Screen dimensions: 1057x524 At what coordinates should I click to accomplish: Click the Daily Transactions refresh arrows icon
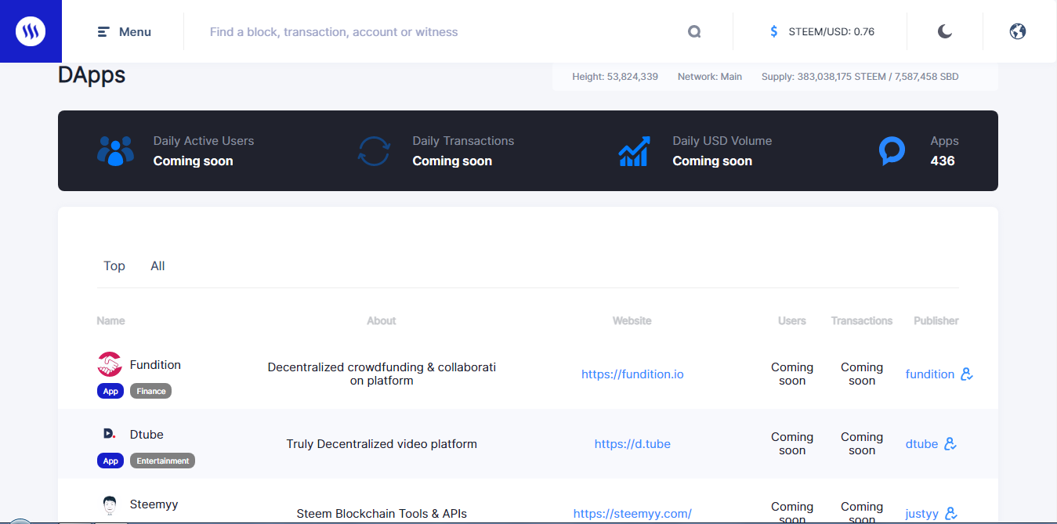pos(374,150)
